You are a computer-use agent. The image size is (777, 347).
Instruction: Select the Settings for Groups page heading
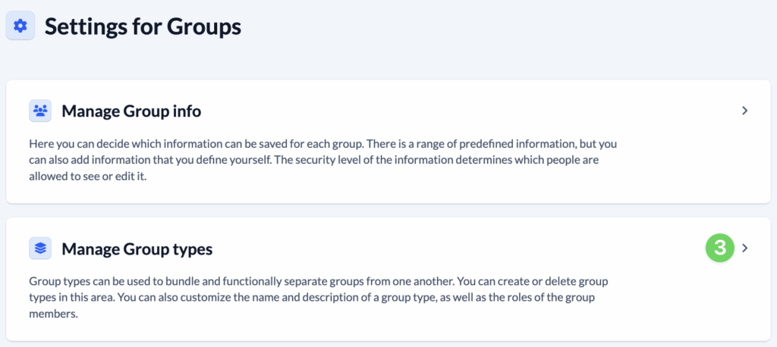(x=143, y=27)
